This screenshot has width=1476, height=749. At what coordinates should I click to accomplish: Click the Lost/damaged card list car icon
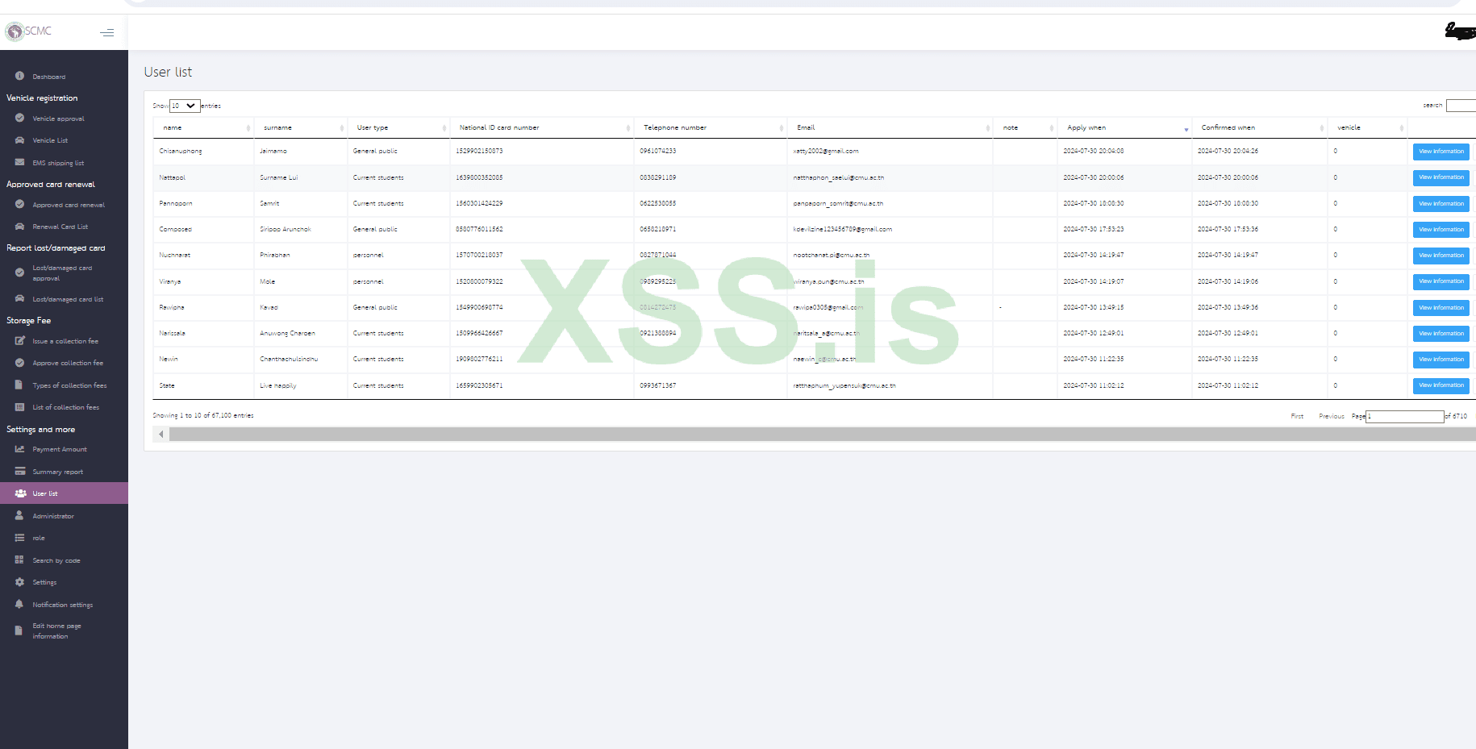click(19, 298)
